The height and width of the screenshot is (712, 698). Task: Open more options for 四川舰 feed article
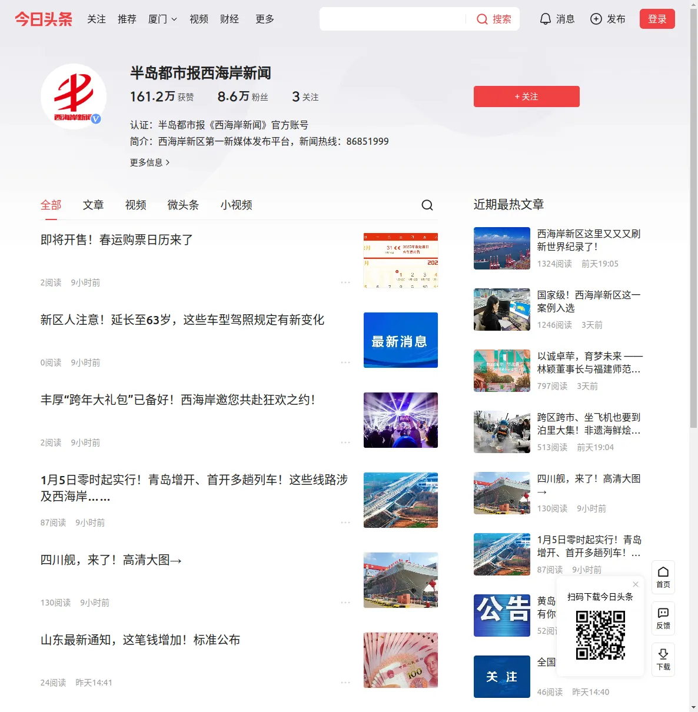345,603
